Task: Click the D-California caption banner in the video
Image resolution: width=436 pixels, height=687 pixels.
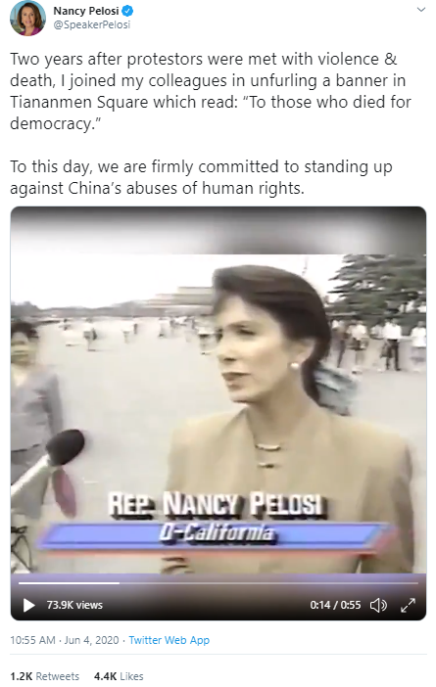Action: click(218, 533)
